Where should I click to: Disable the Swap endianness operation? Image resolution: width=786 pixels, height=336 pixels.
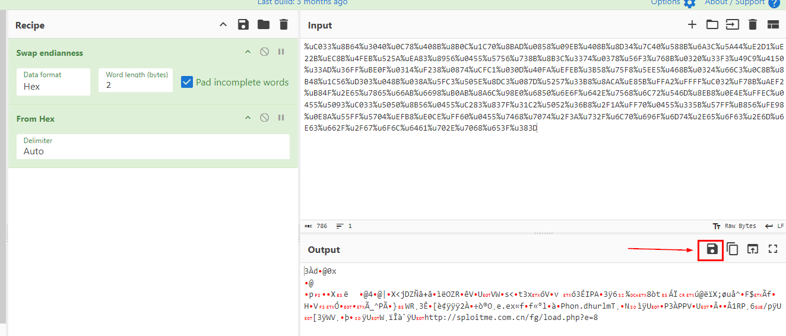pyautogui.click(x=265, y=52)
